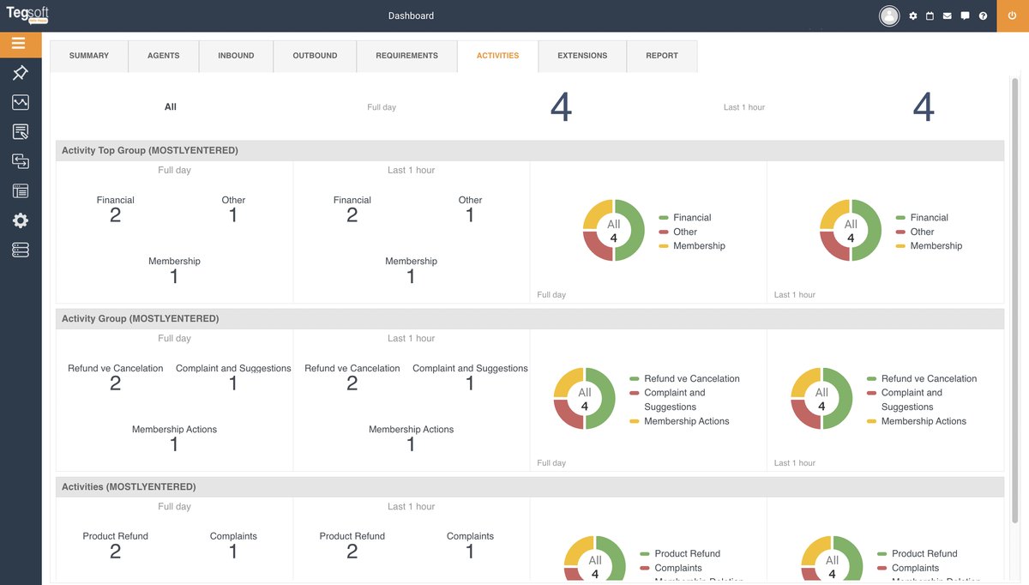The width and height of the screenshot is (1029, 585).
Task: Click the large 4 beside 'Last 1 hour'
Action: click(924, 108)
